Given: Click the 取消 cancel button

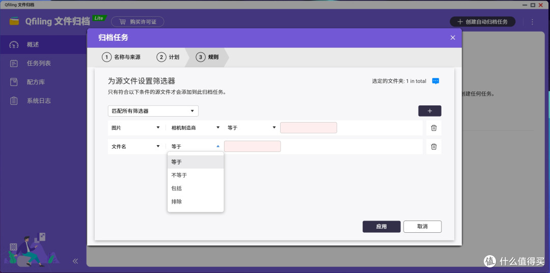Looking at the screenshot, I should (x=422, y=227).
